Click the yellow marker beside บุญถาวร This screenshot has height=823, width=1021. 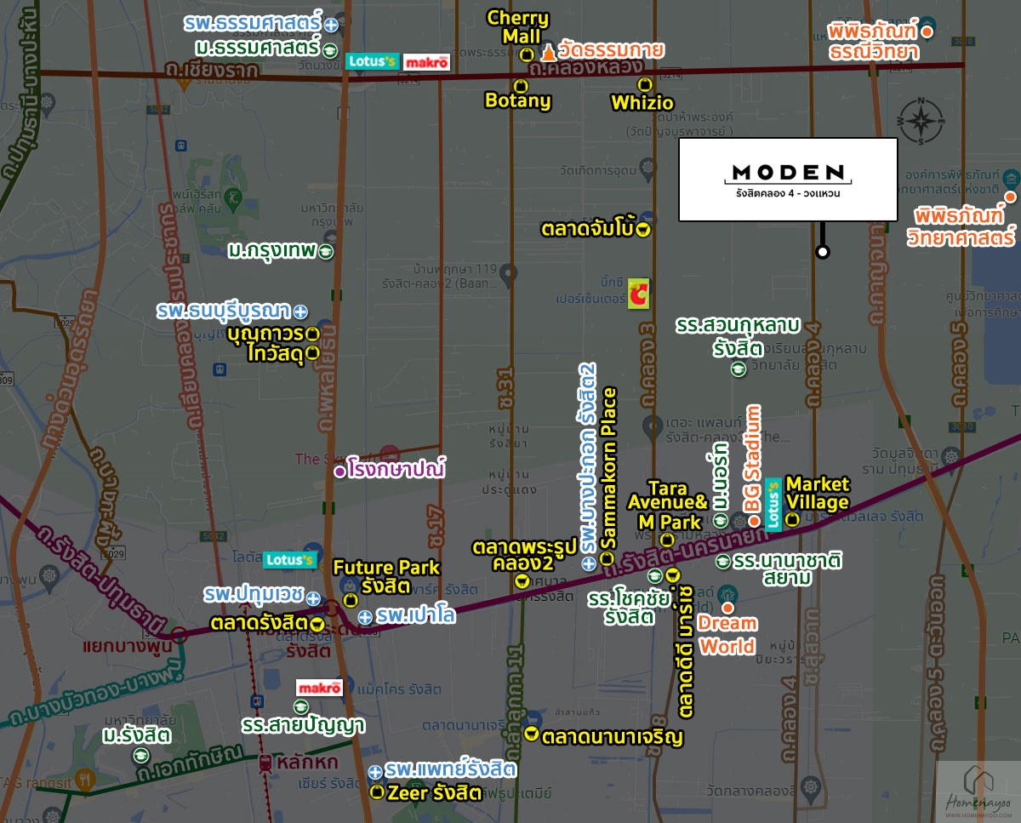tap(311, 334)
